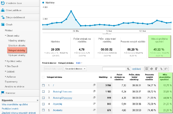Sort by Procento nových návštěv column

point(149,77)
